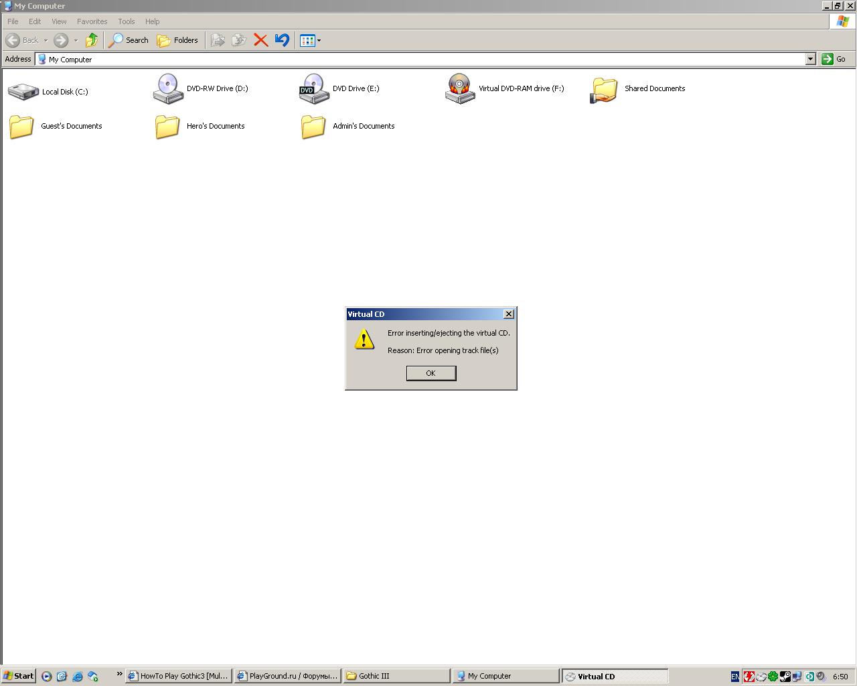
Task: Click the blue Undo toolbar icon
Action: coord(282,40)
